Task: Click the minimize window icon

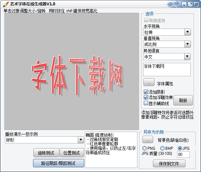Action: [x=184, y=4]
